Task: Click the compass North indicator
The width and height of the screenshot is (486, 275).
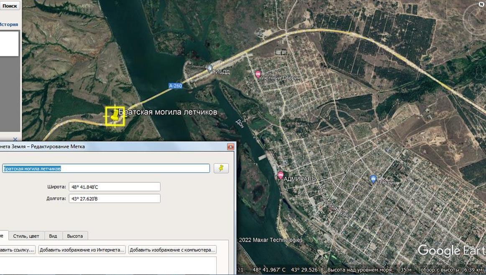Action: [x=481, y=4]
